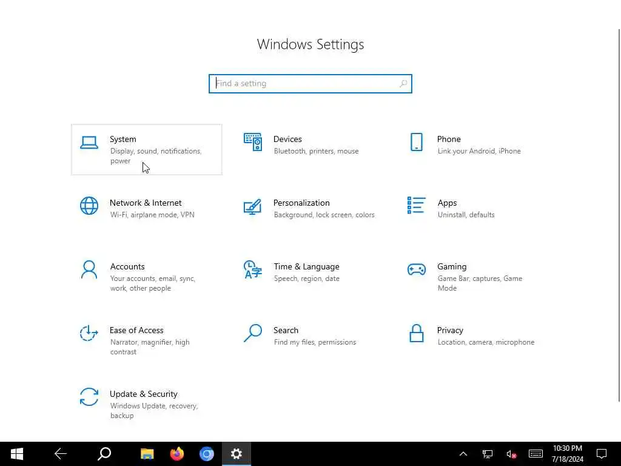Launch Firefox from the taskbar

[177, 454]
